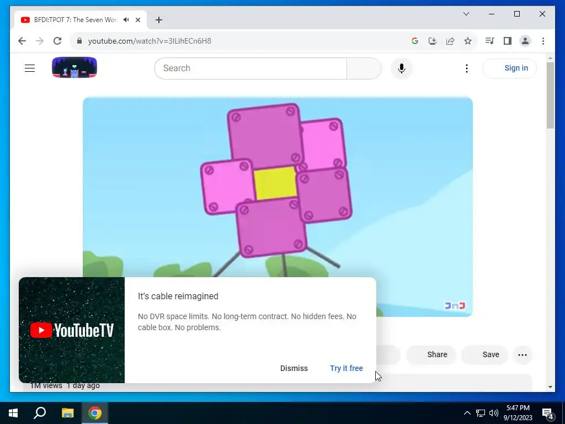Click Chrome icon in taskbar
The height and width of the screenshot is (424, 565).
[x=95, y=413]
